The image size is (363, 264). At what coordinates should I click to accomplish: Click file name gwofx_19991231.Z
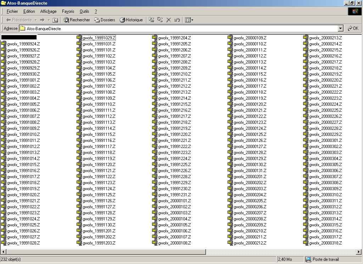click(x=174, y=195)
